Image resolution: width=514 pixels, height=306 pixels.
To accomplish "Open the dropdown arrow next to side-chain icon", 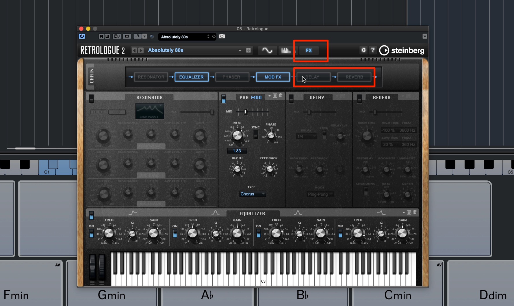I will [144, 36].
